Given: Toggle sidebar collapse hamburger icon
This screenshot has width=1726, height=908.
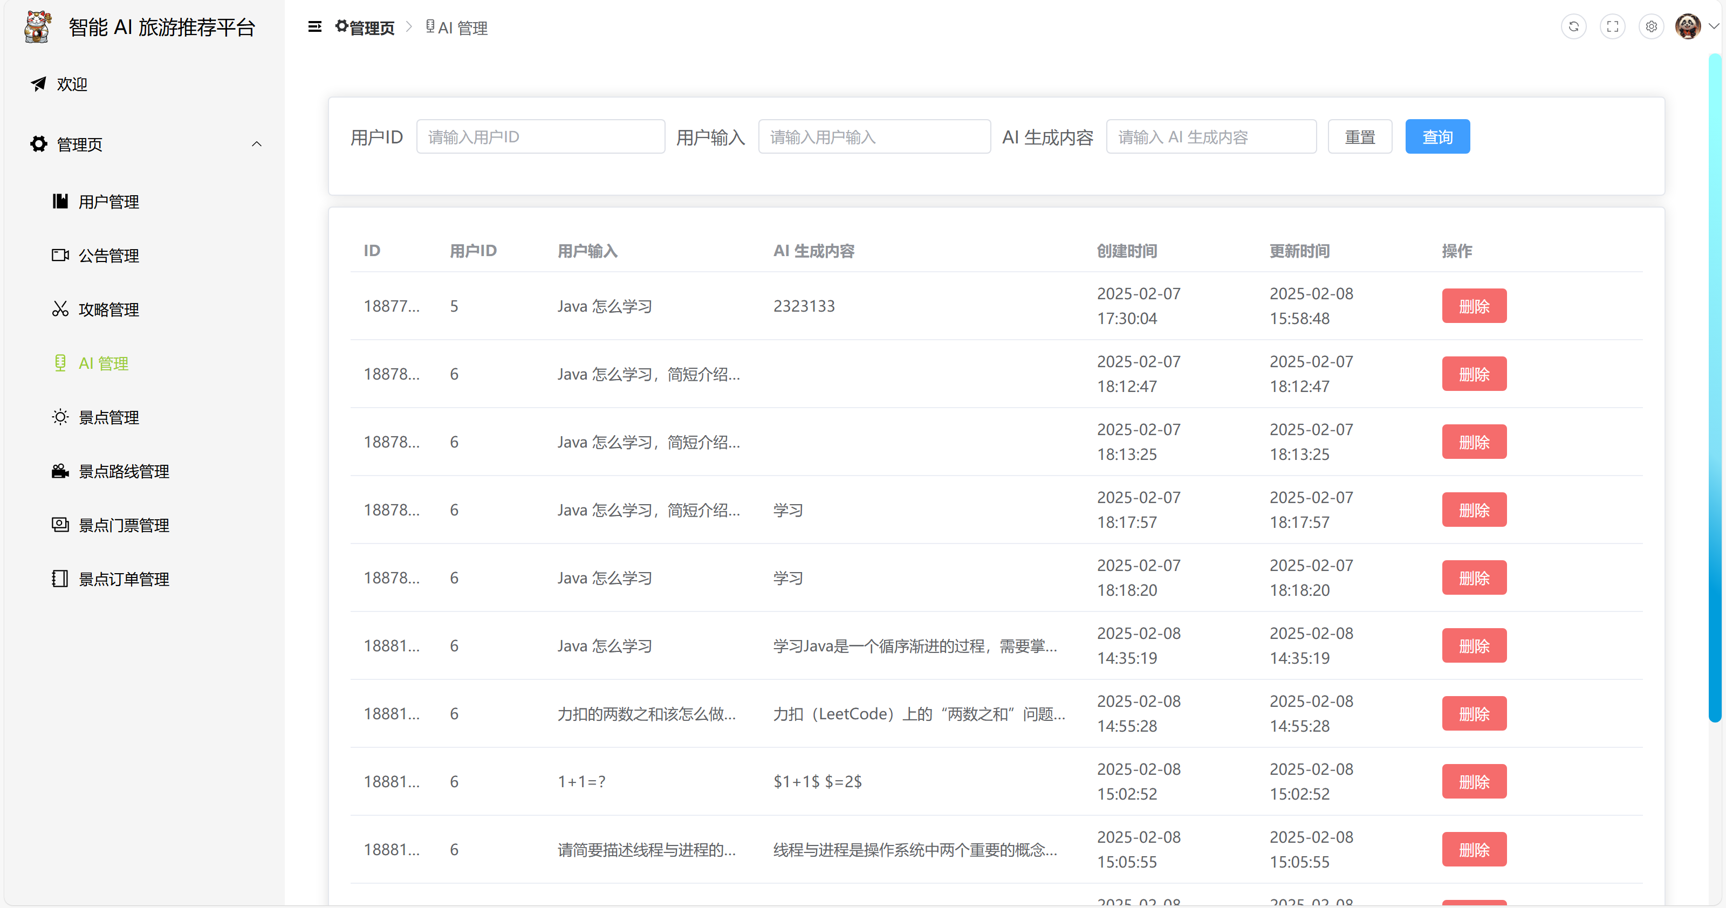Looking at the screenshot, I should 314,27.
